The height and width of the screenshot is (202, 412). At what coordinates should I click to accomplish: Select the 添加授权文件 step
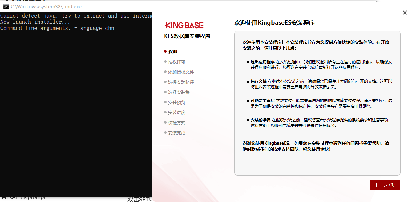pyautogui.click(x=179, y=72)
